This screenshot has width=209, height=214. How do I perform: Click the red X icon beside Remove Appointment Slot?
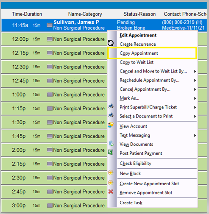tap(111, 192)
